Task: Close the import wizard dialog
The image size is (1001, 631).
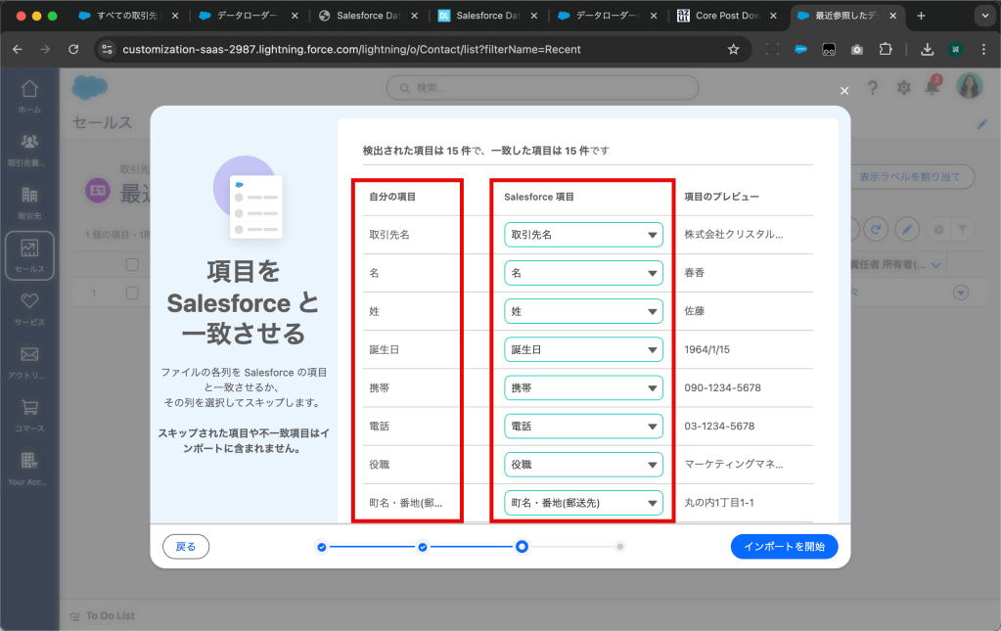Action: [844, 91]
